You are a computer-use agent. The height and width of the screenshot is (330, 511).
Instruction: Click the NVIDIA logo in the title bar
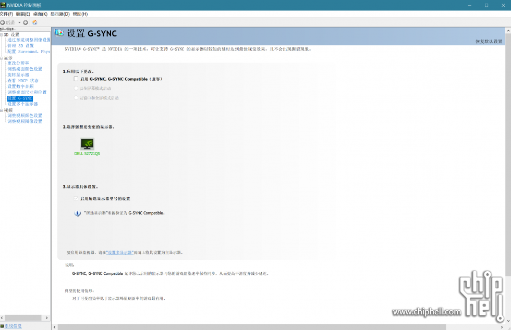pos(3,5)
